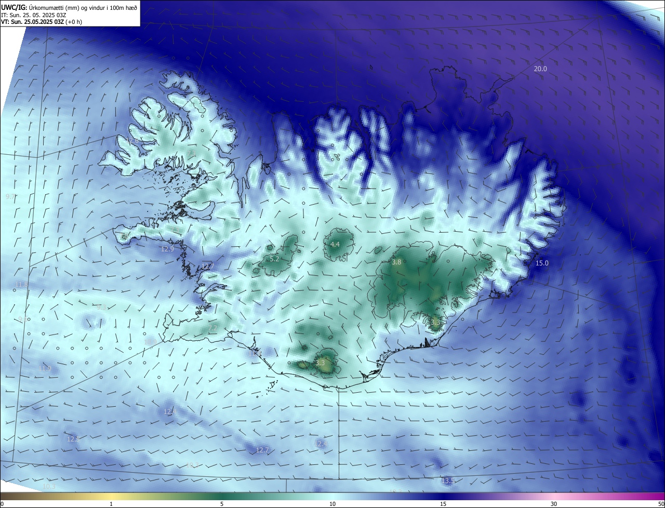Click the 13.5 value label

[448, 480]
